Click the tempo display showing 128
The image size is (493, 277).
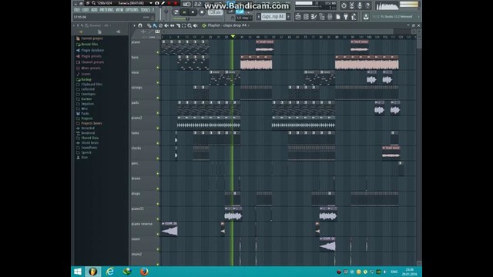(216, 12)
